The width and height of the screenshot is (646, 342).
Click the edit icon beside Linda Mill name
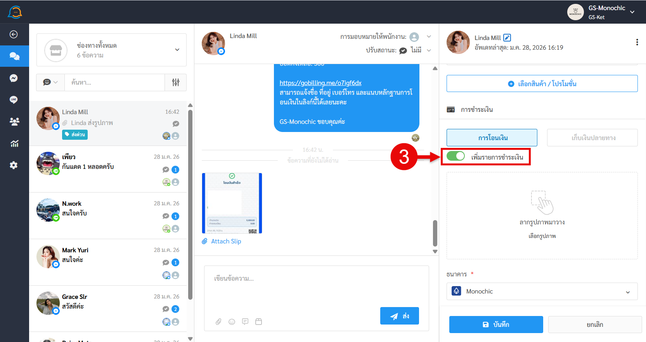click(507, 38)
